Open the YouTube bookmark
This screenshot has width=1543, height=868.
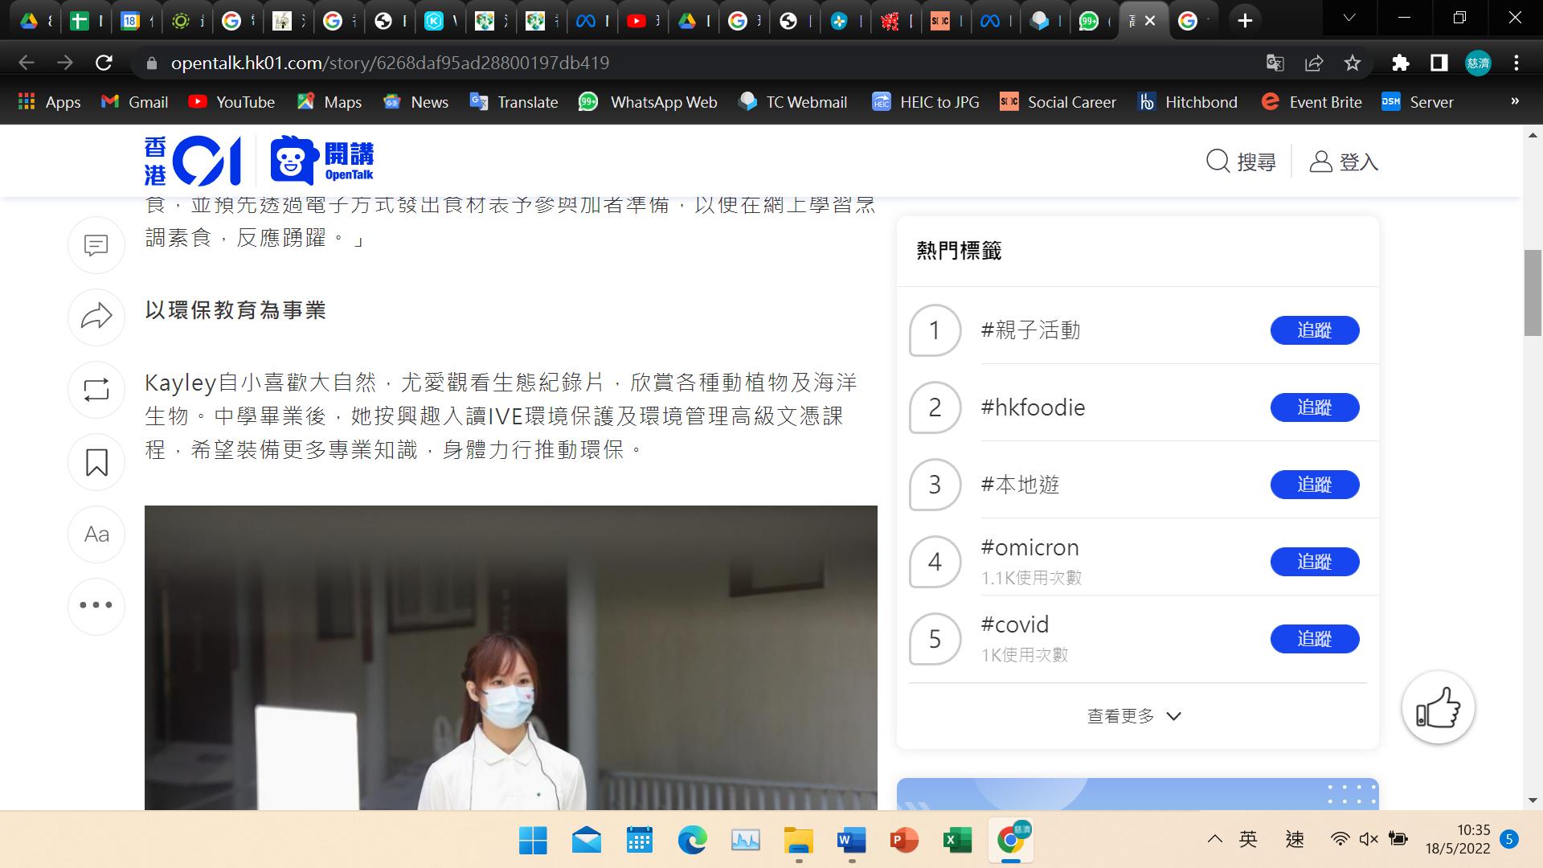click(231, 102)
